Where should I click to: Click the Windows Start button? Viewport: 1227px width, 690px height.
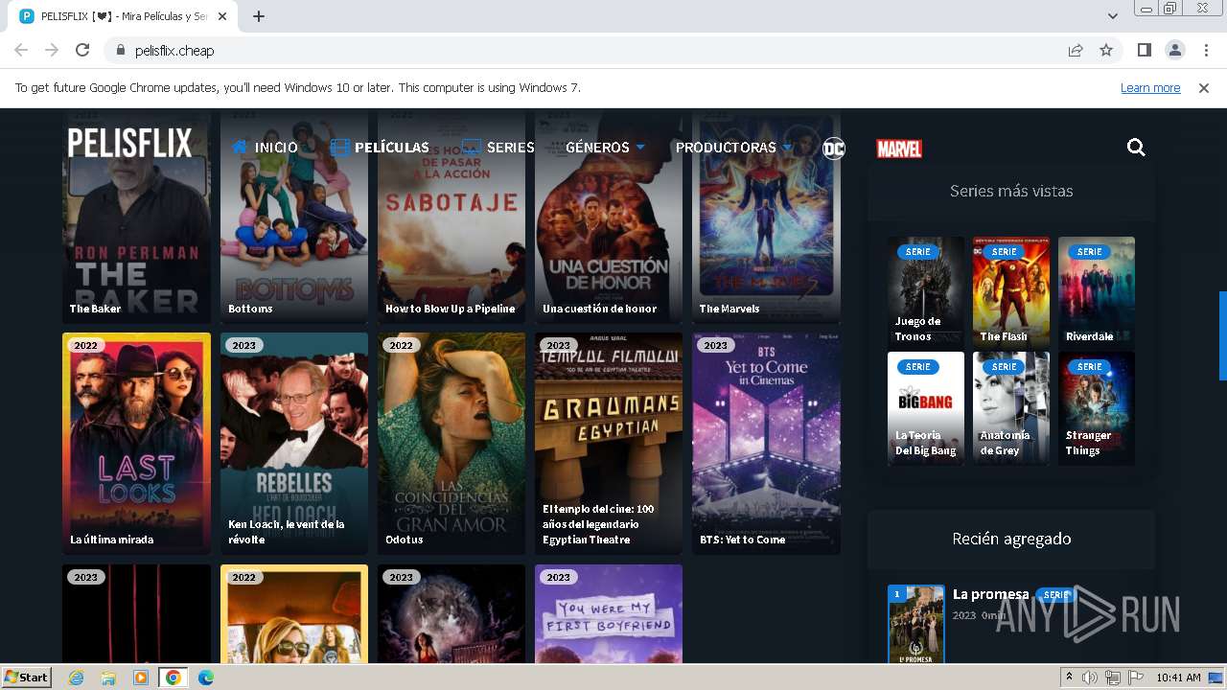point(27,678)
